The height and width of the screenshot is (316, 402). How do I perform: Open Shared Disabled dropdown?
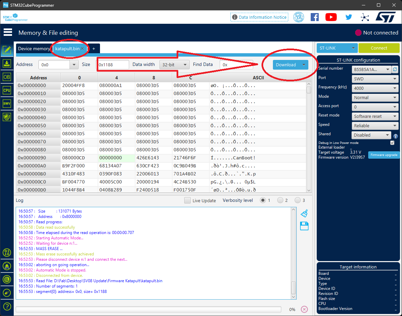click(372, 135)
